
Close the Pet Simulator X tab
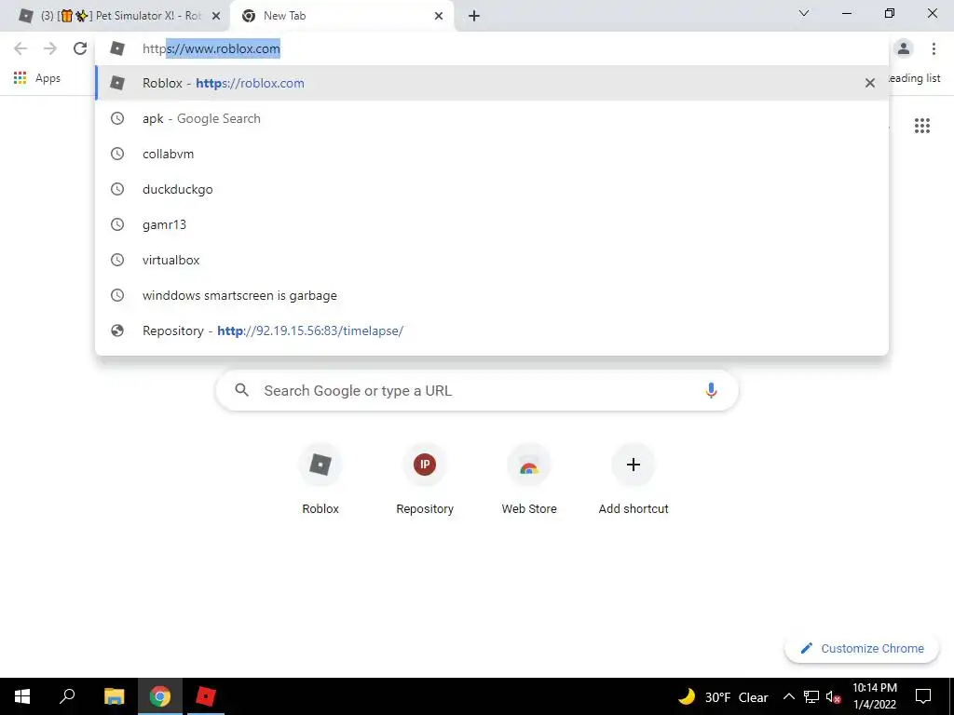click(x=216, y=16)
